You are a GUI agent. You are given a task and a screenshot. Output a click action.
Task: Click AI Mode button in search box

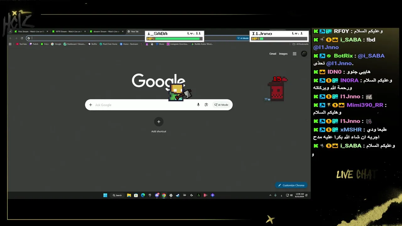[x=221, y=105]
